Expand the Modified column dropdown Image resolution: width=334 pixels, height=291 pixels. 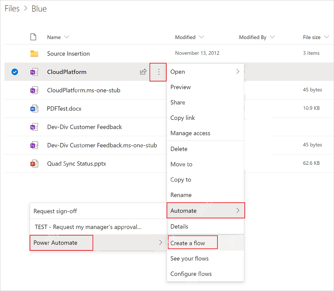click(201, 37)
